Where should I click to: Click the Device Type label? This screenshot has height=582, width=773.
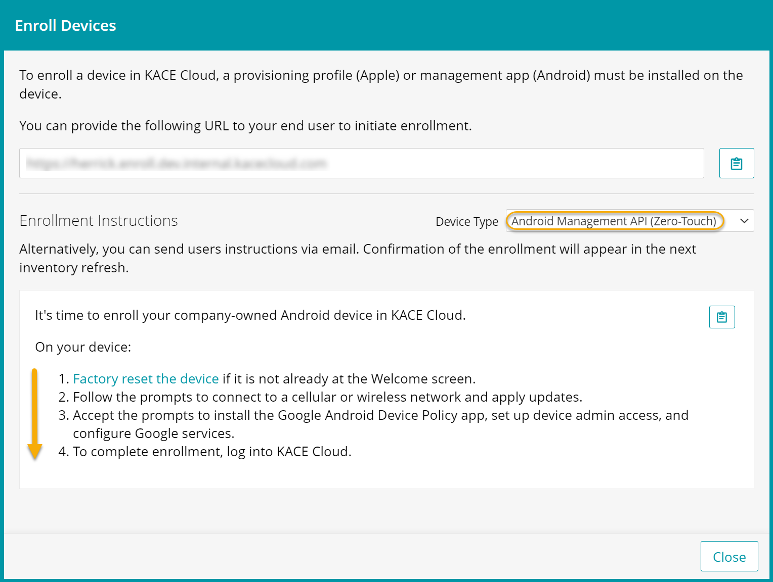466,222
